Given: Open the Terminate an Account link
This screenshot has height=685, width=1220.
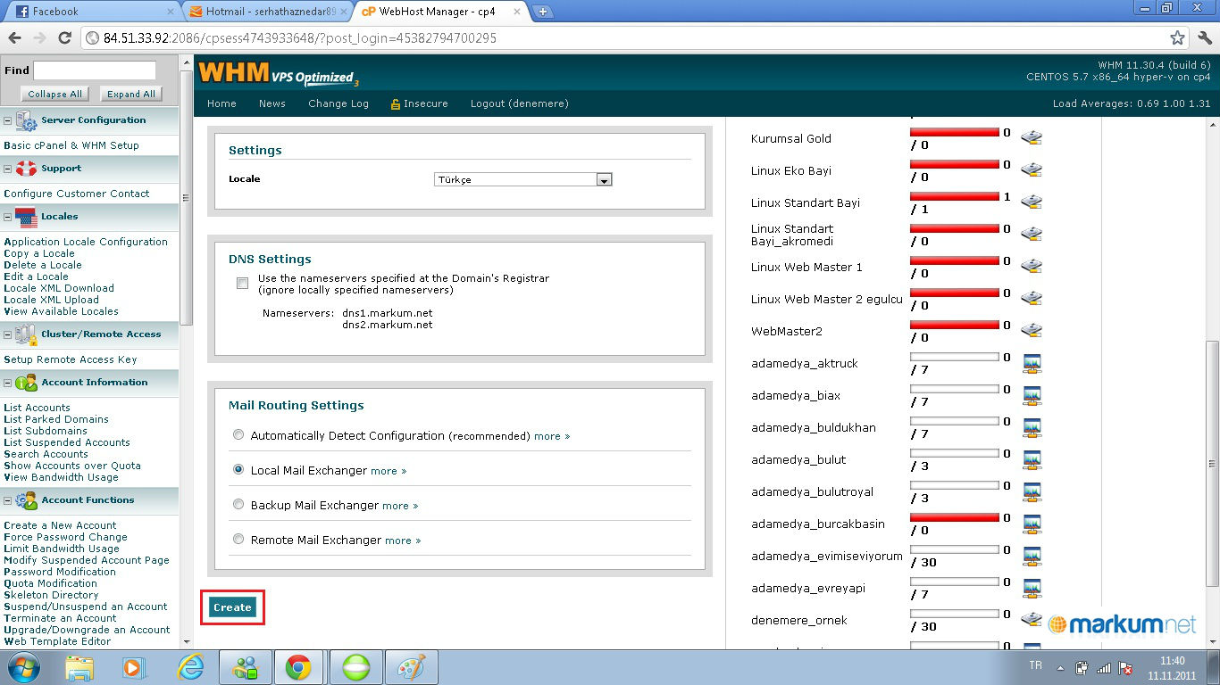Looking at the screenshot, I should pos(60,618).
